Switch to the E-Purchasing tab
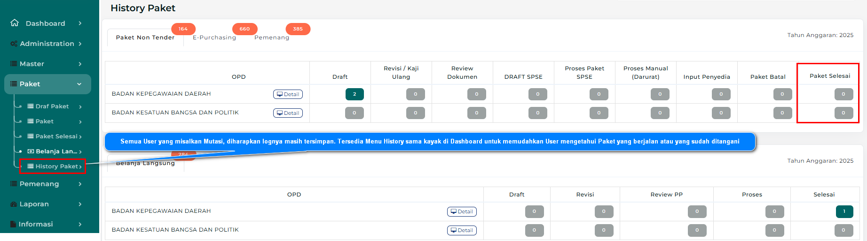Image resolution: width=867 pixels, height=241 pixels. [214, 38]
